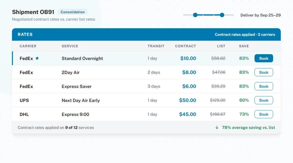The image size is (293, 163).
Task: Click the 3 days transit value
Action: pyautogui.click(x=154, y=86)
